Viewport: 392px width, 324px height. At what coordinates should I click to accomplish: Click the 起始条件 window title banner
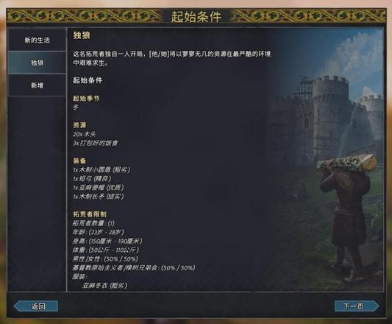196,17
